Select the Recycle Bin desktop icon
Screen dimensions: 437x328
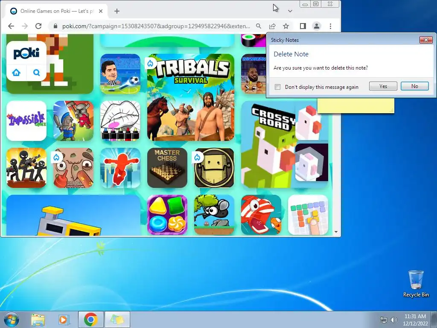pyautogui.click(x=416, y=284)
